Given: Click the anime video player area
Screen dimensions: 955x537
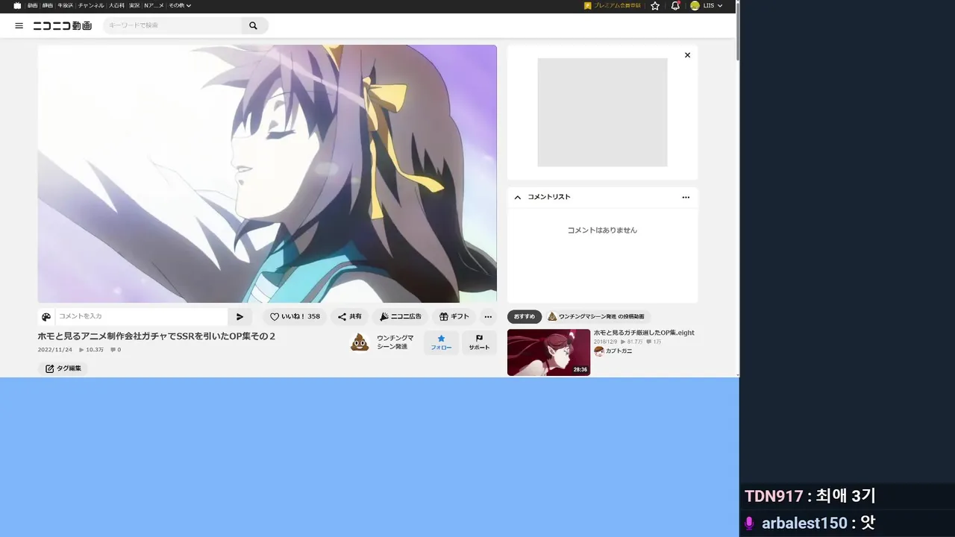Looking at the screenshot, I should point(267,174).
